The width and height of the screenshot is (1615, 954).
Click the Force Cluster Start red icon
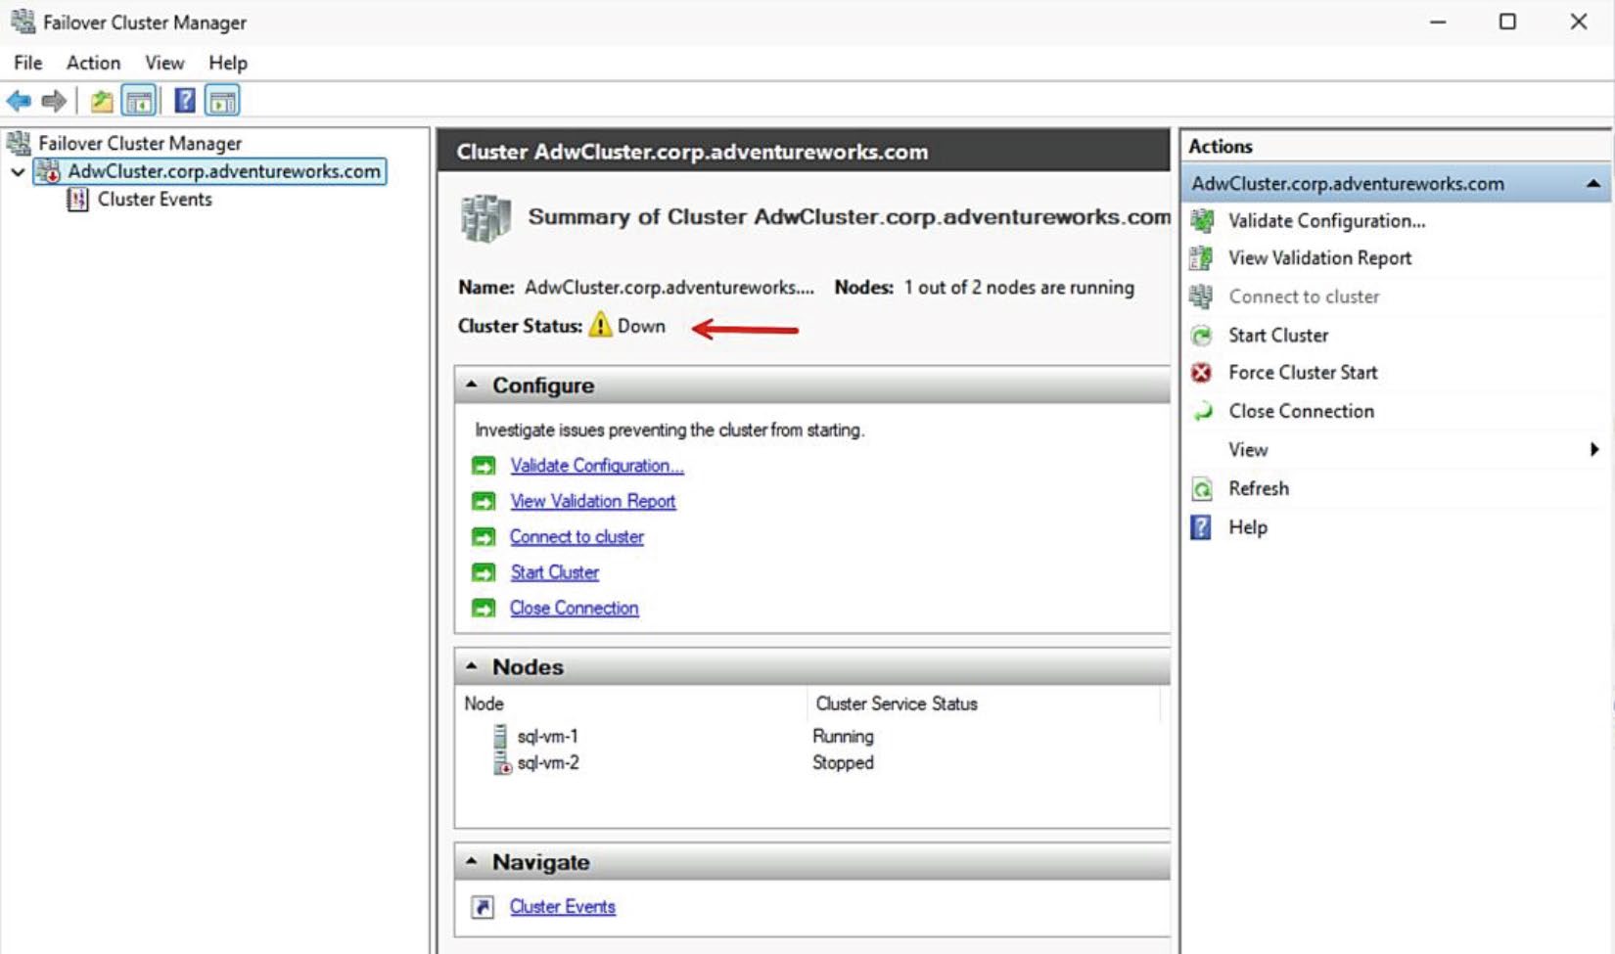(x=1201, y=373)
